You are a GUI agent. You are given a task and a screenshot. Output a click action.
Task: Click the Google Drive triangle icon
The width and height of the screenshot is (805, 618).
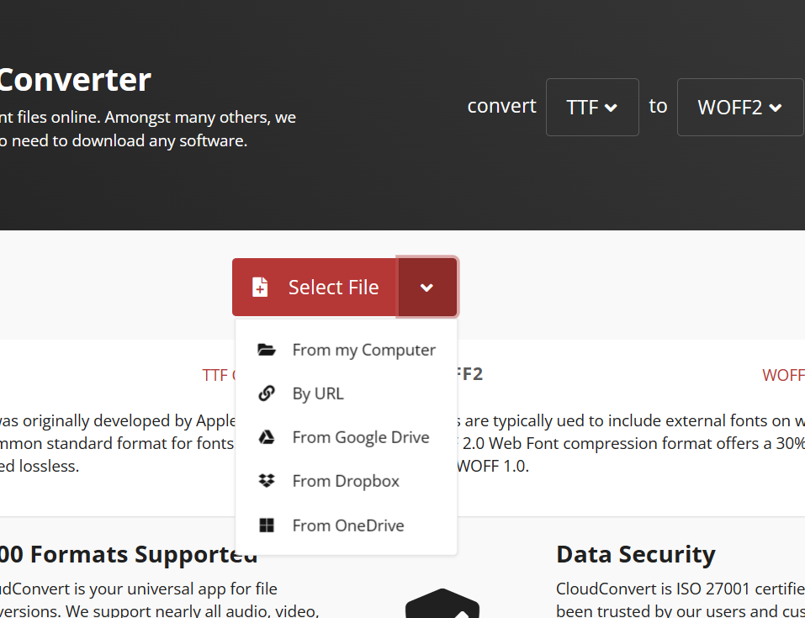(267, 437)
